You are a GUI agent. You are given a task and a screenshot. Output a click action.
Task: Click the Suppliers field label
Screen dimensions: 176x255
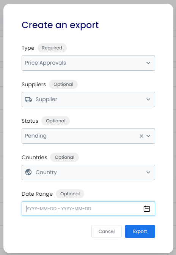coord(34,84)
